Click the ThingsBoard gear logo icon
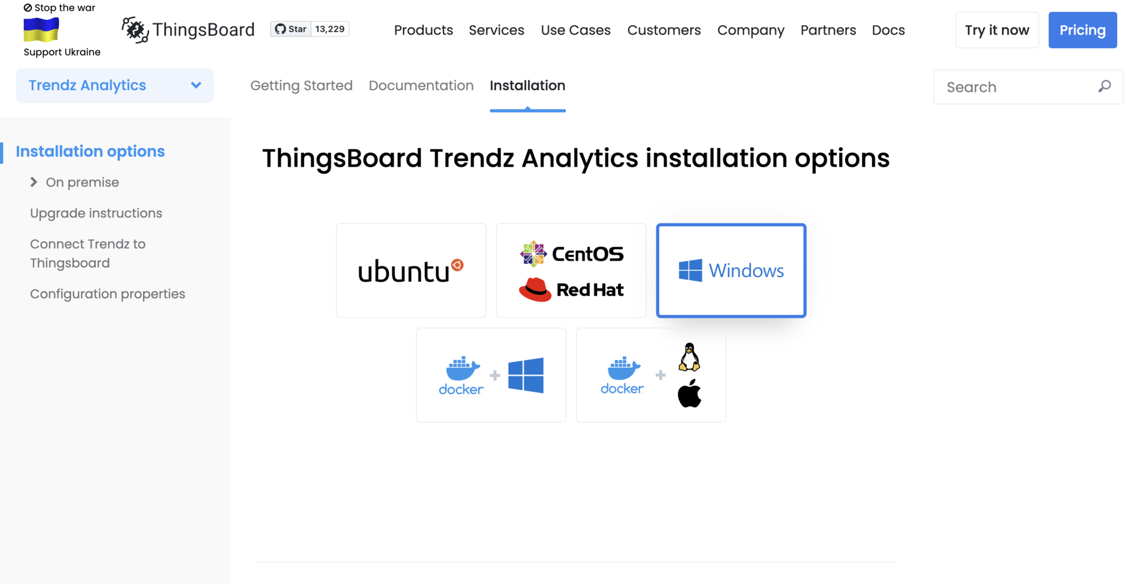This screenshot has height=584, width=1141. click(135, 29)
